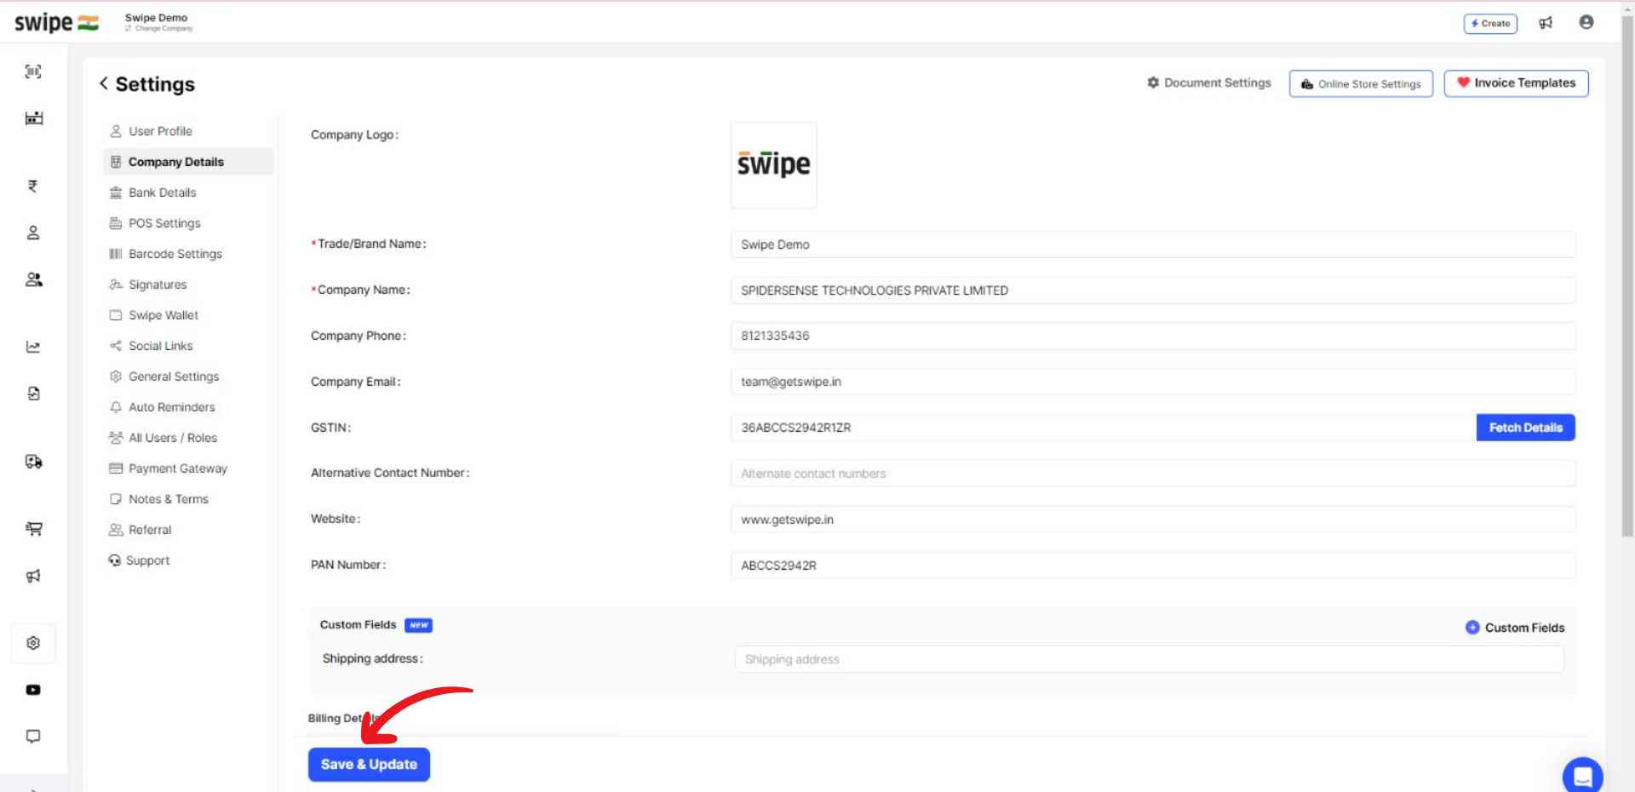Click Fetch Details for GSTIN

1525,428
